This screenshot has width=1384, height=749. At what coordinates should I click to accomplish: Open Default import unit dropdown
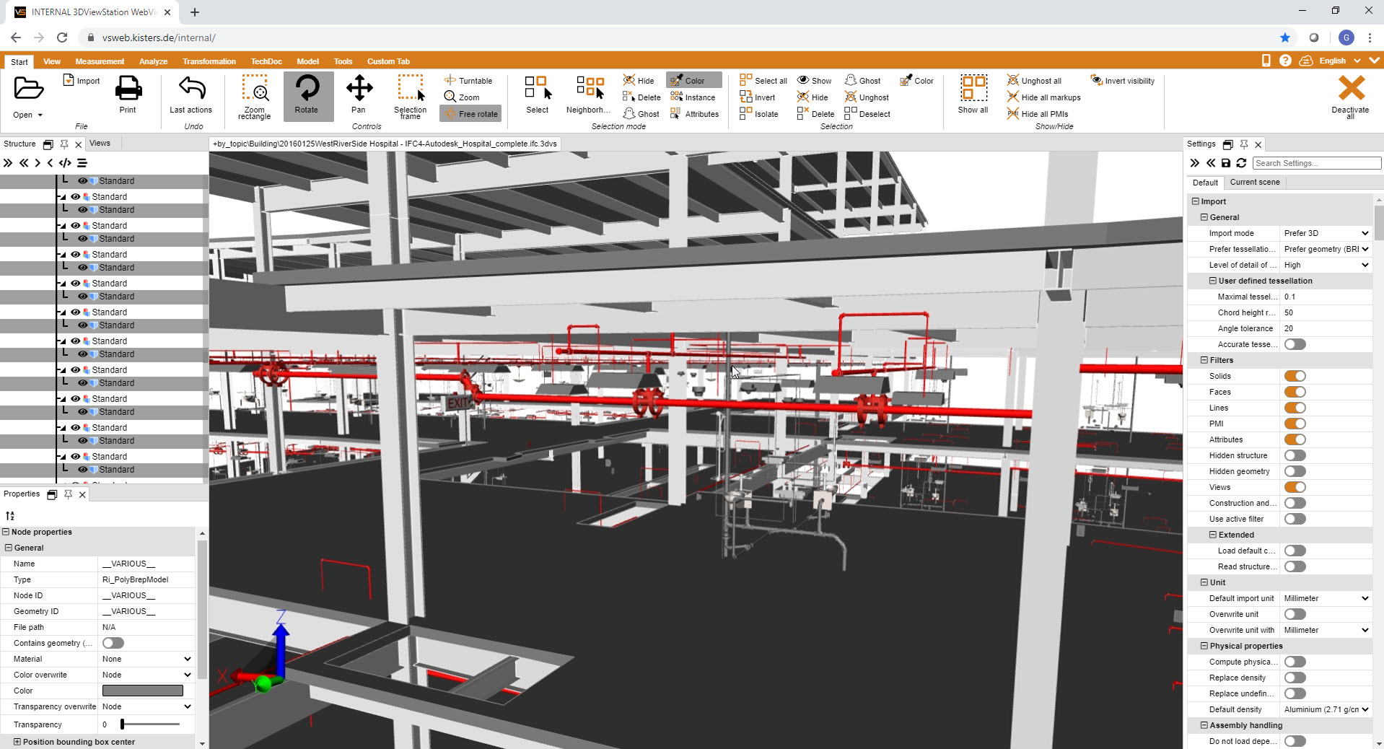tap(1326, 598)
